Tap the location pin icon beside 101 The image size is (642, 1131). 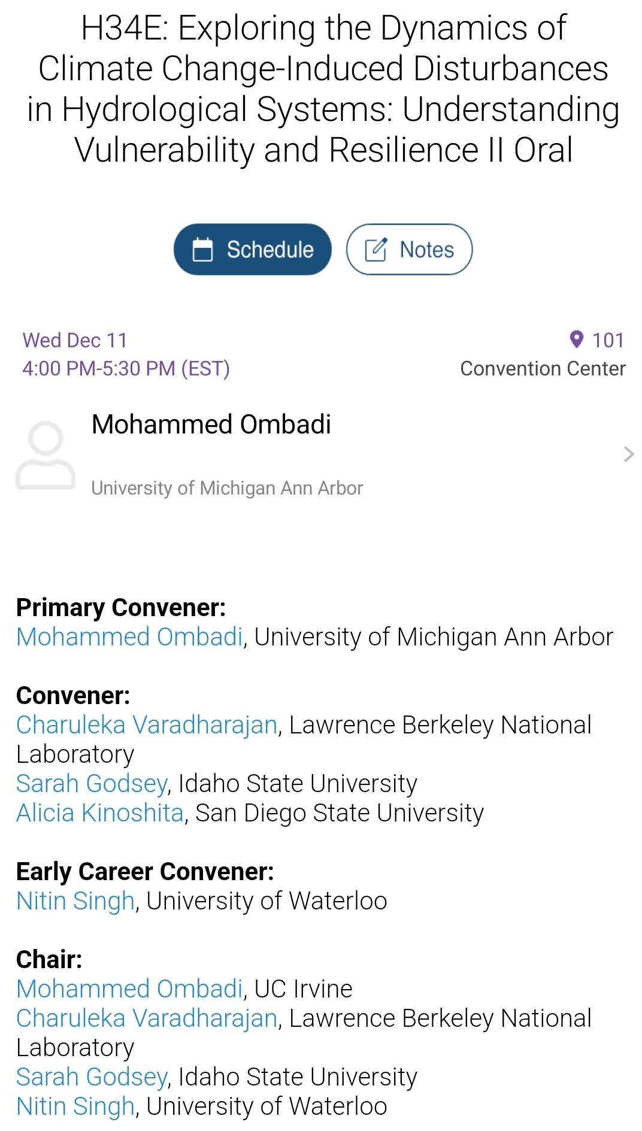(x=576, y=339)
